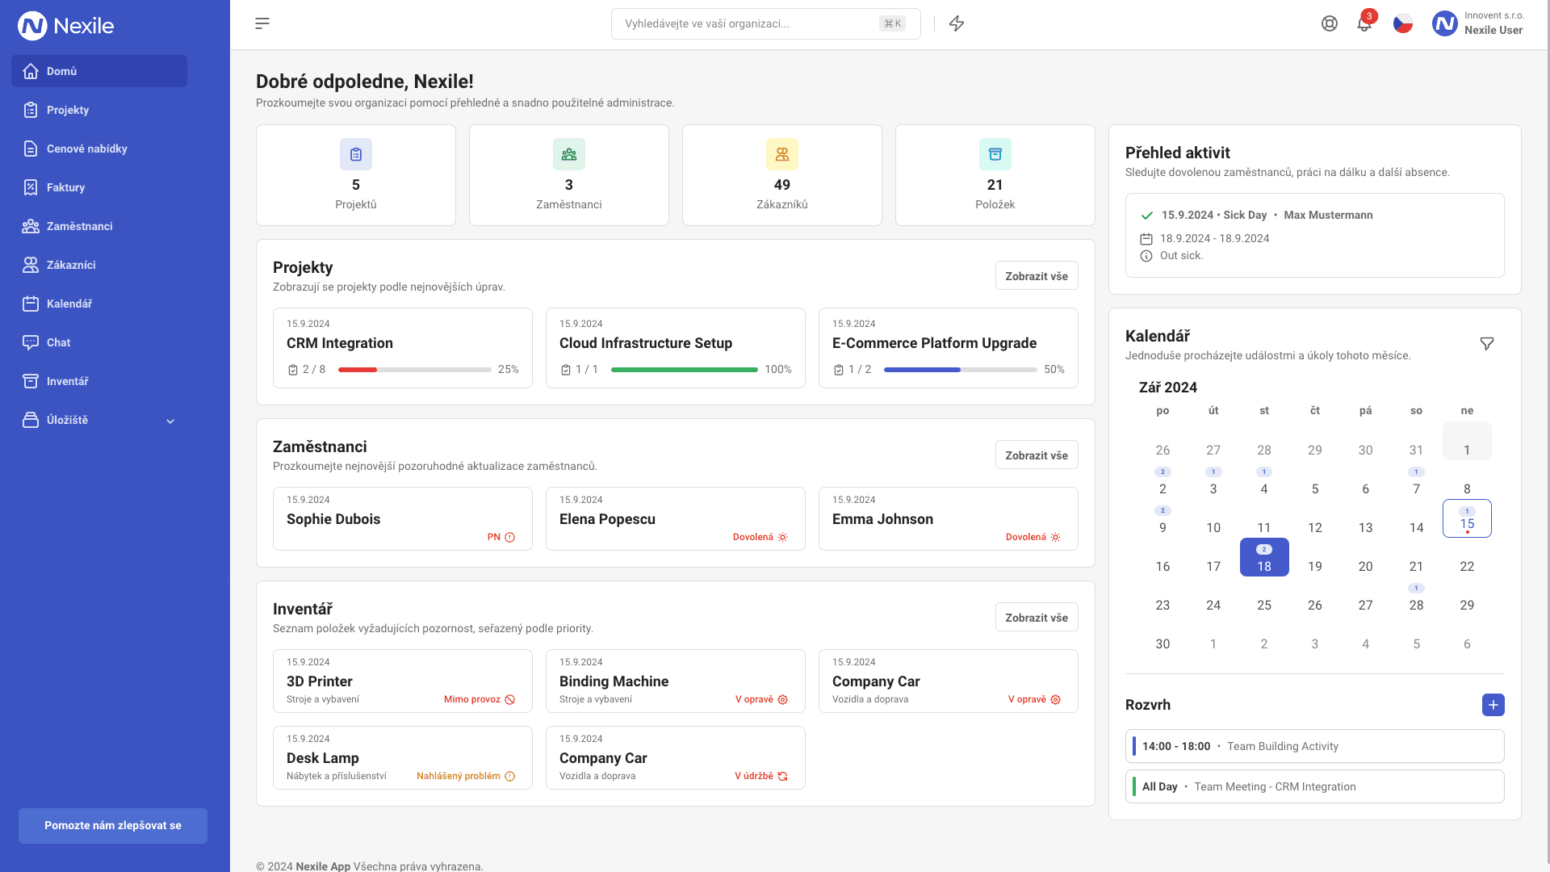Toggle the hamburger menu icon
The image size is (1550, 872).
[x=262, y=23]
